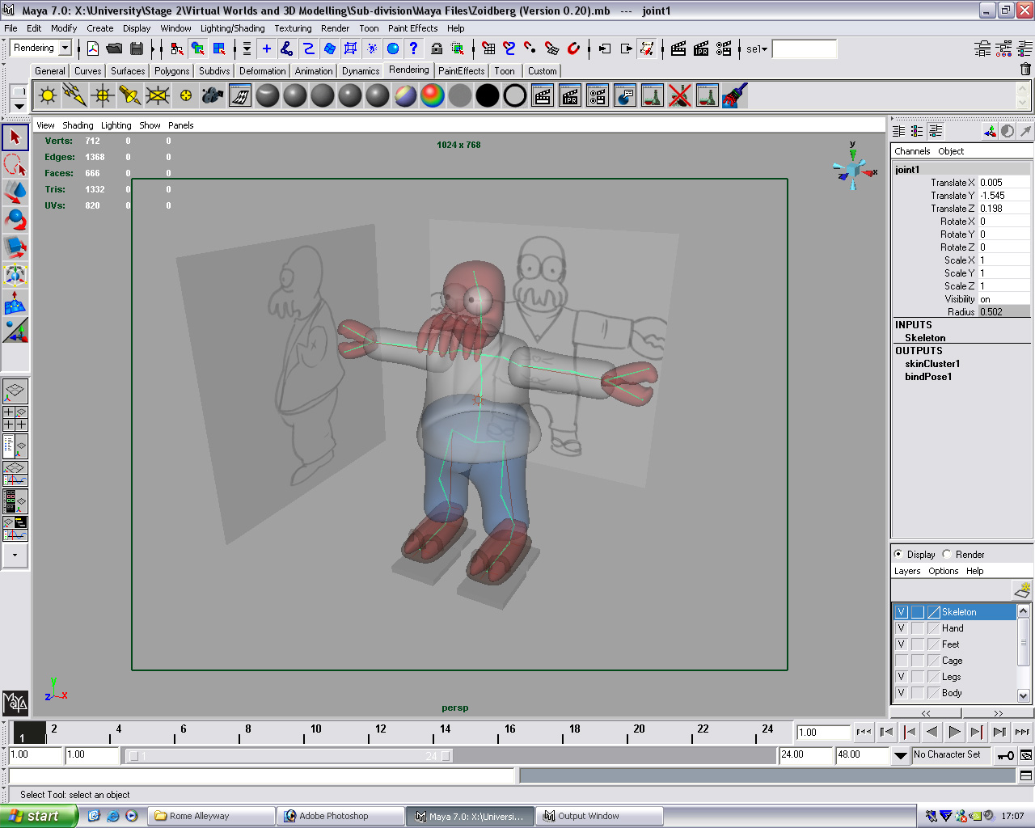Create a spot light from shelf
This screenshot has height=828, width=1035.
point(130,95)
